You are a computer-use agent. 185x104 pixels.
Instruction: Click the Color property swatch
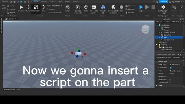click(170, 71)
